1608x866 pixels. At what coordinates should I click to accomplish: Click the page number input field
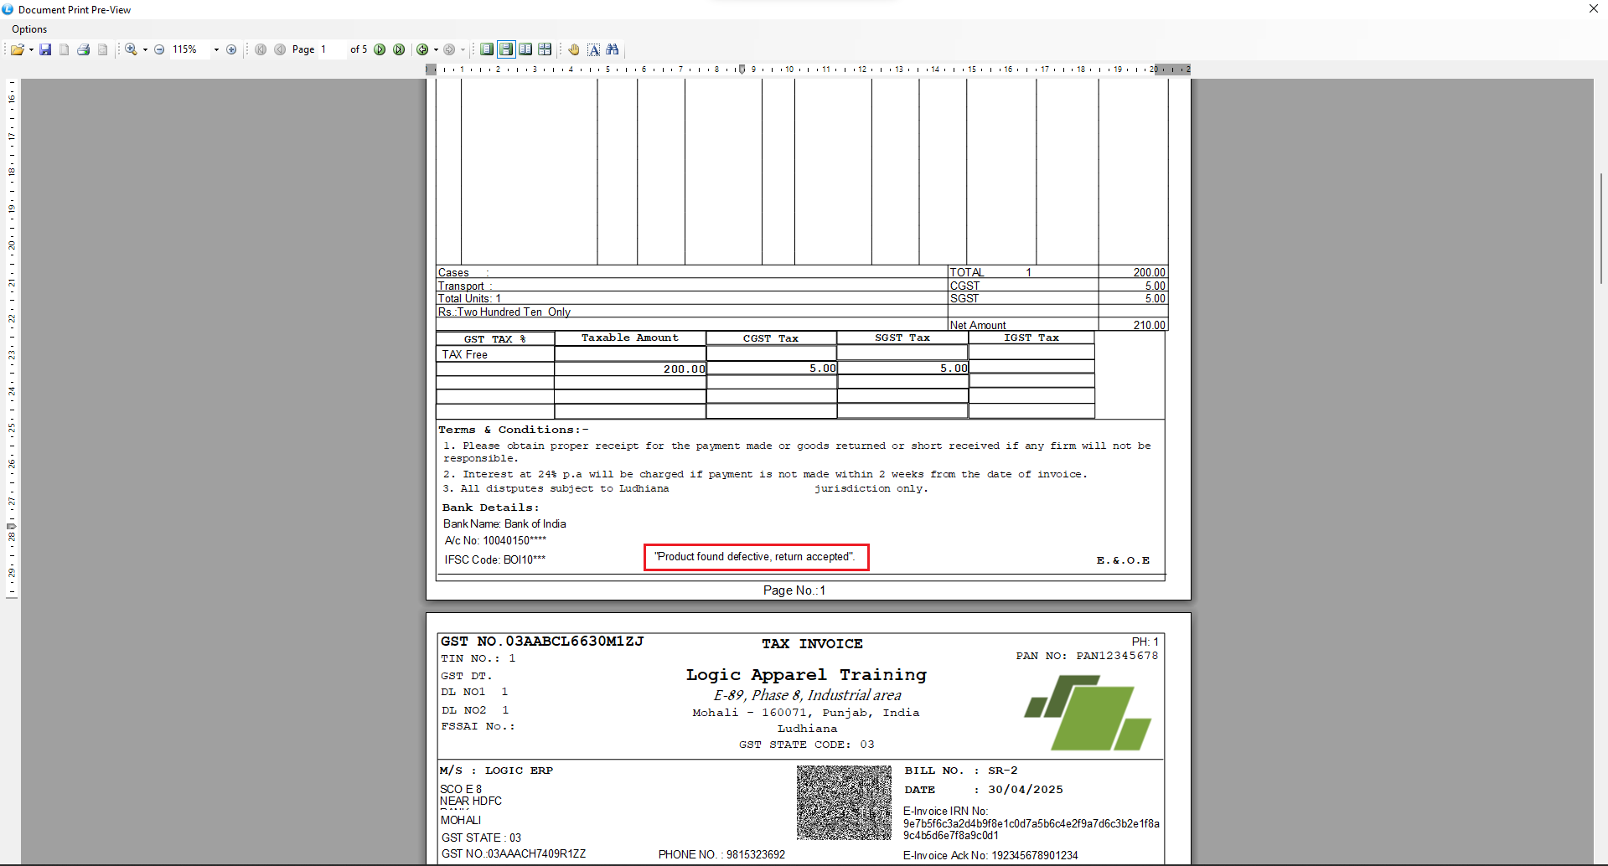click(331, 49)
